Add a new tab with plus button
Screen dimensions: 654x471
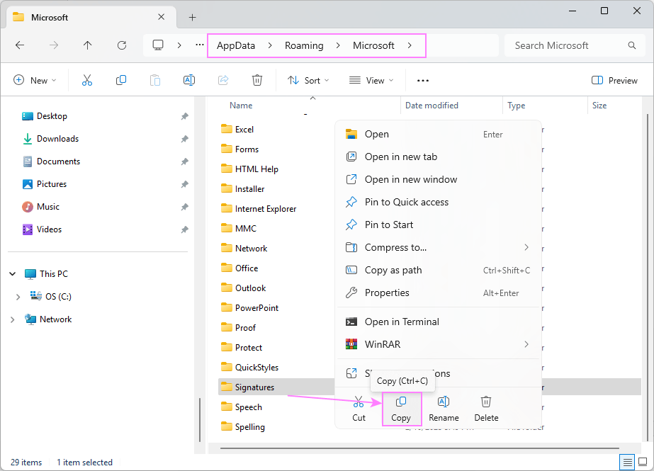point(192,18)
